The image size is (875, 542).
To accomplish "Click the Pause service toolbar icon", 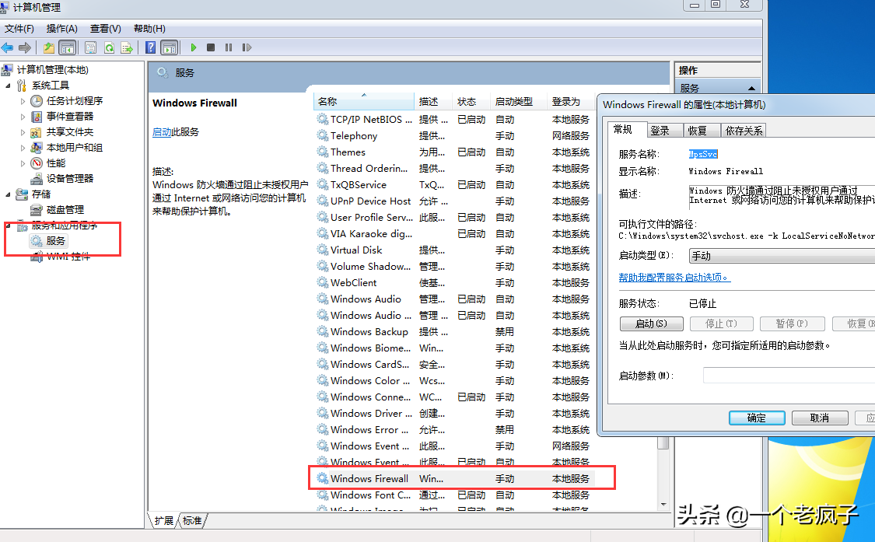I will click(229, 47).
